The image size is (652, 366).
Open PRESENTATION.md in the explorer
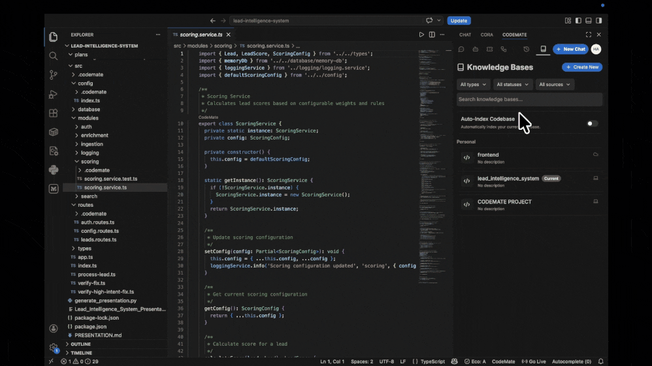[x=98, y=335]
